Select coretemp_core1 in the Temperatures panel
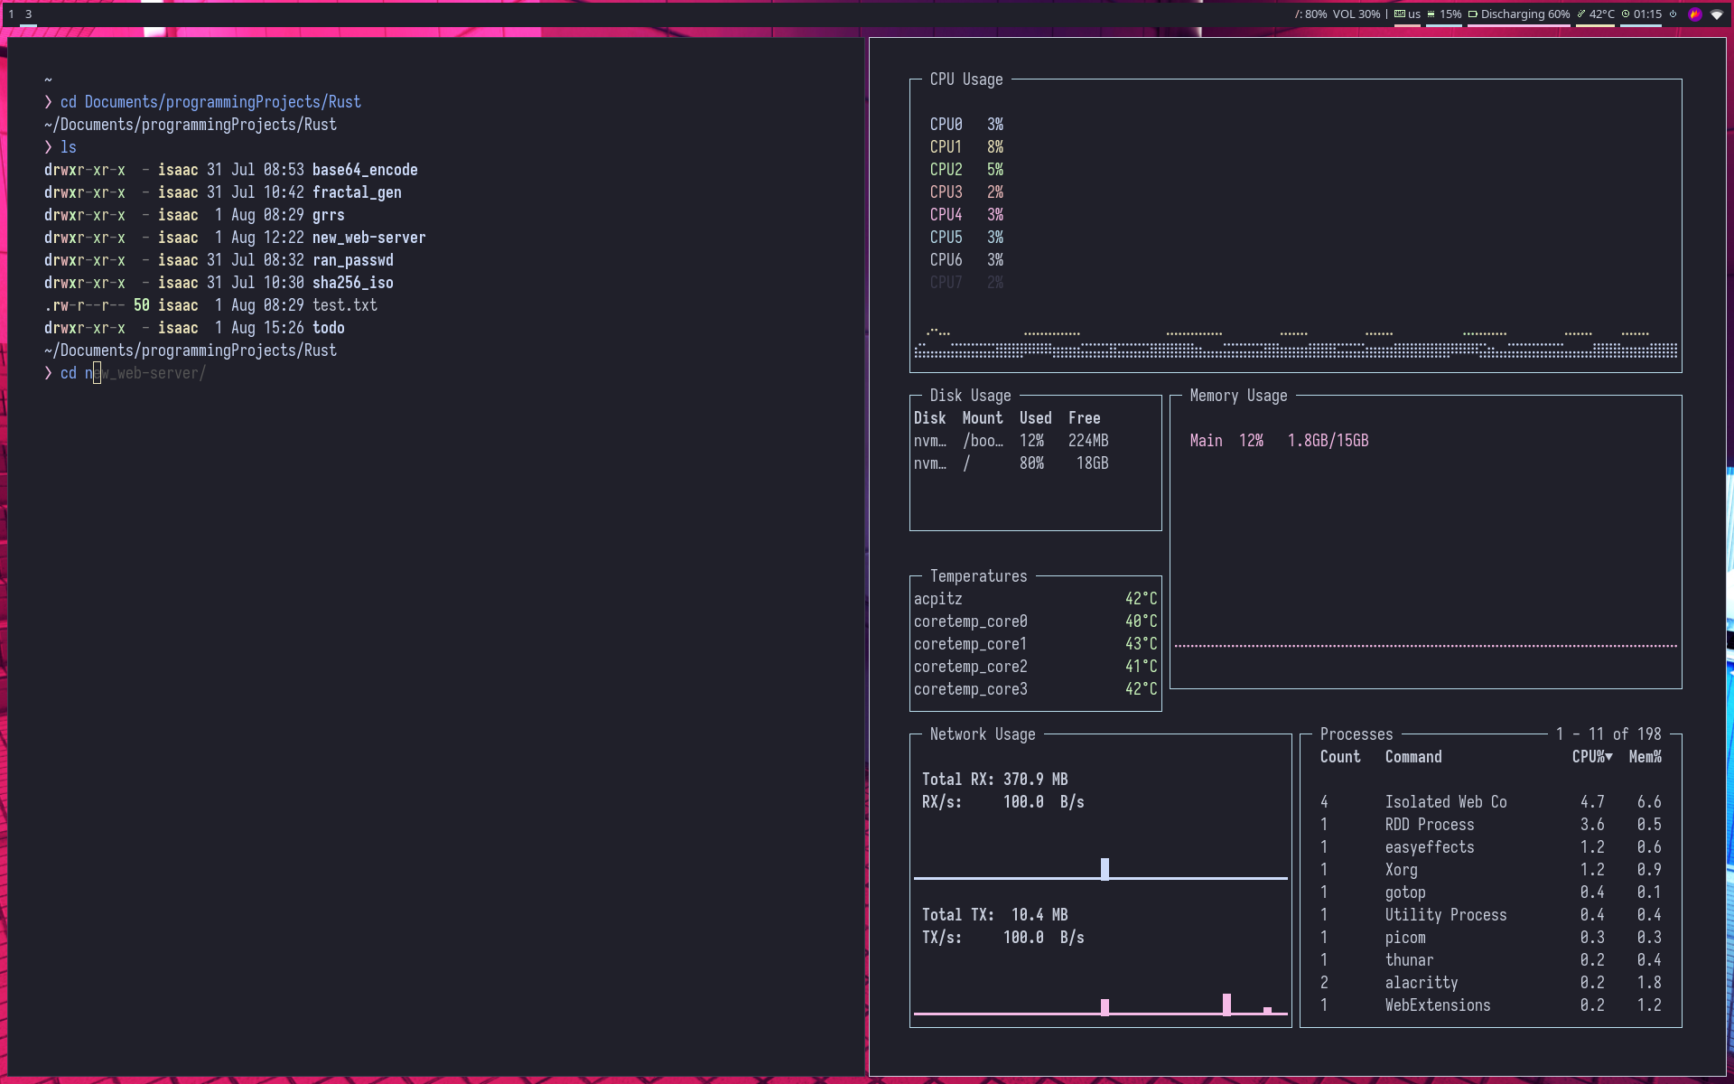Screen dimensions: 1734x1084 (x=970, y=643)
